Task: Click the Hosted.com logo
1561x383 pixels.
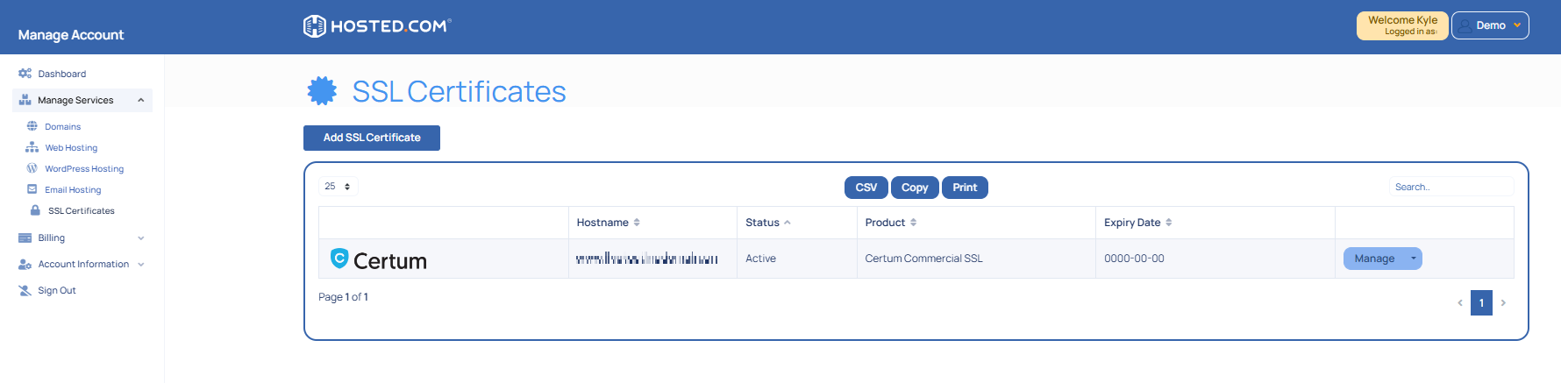Action: [377, 26]
